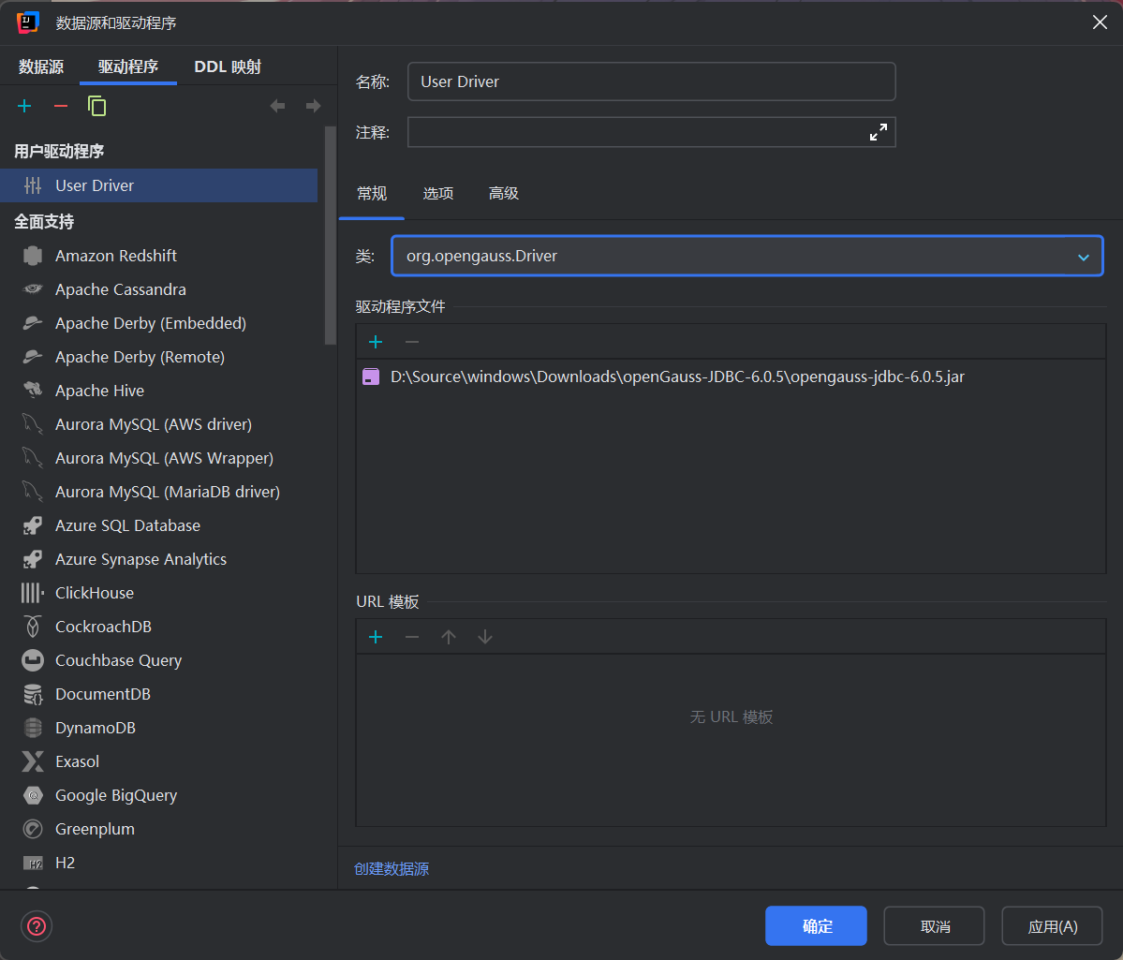Viewport: 1123px width, 960px height.
Task: Open the 高级 tab
Action: (504, 194)
